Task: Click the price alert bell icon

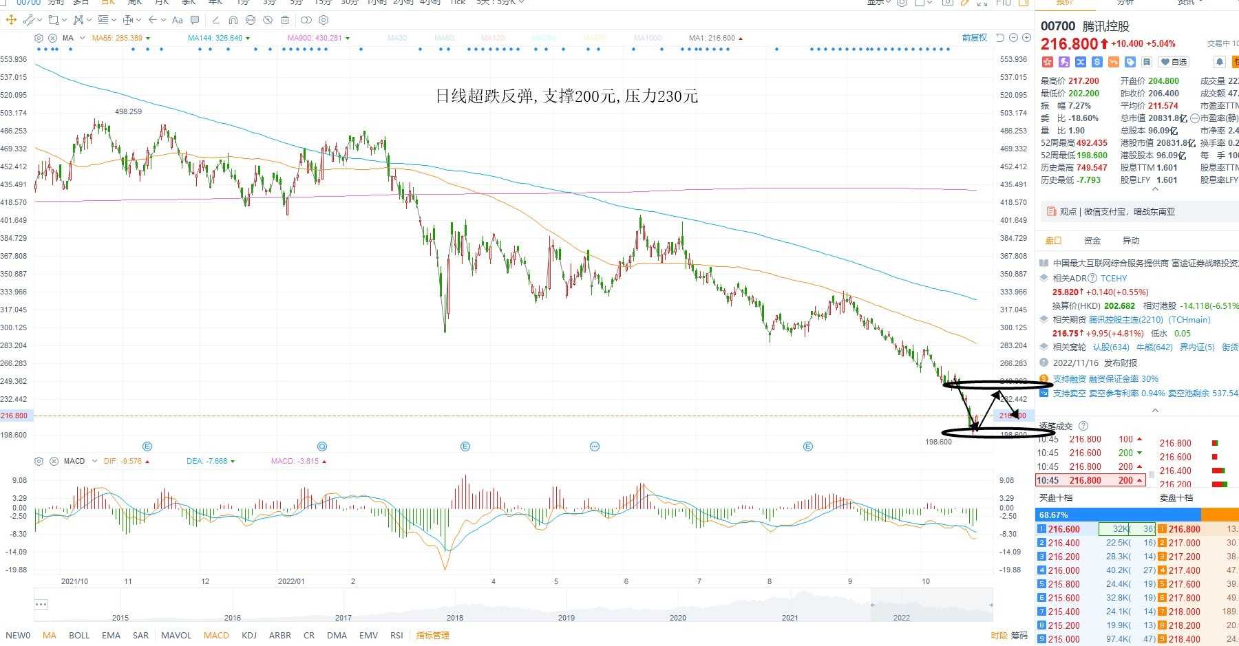Action: [x=1219, y=62]
